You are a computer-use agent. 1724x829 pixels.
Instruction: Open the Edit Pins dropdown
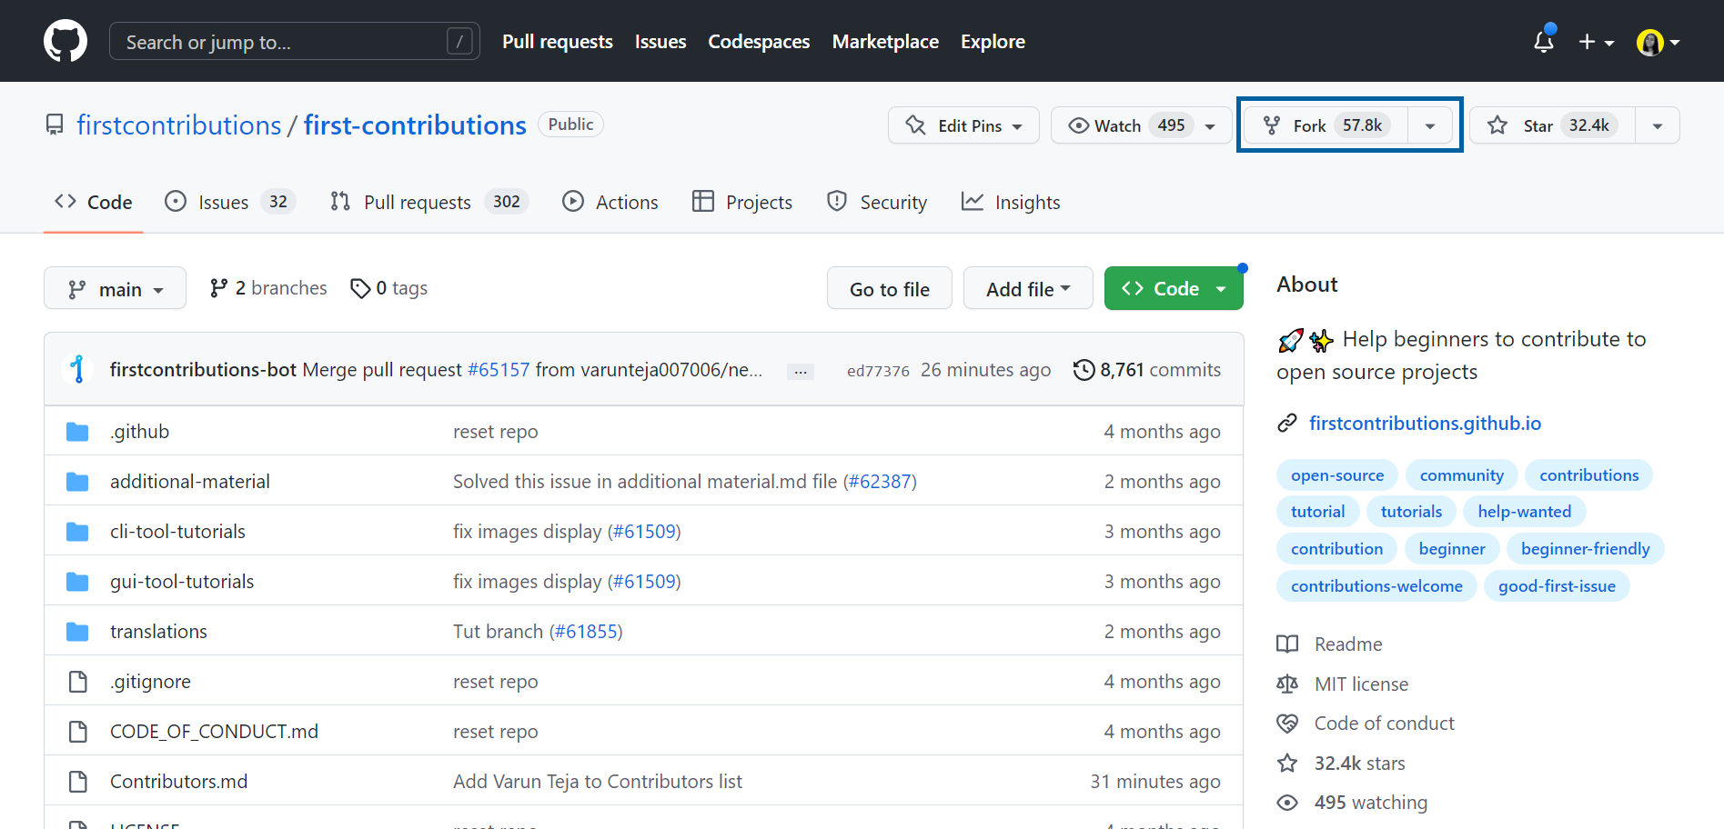(963, 125)
